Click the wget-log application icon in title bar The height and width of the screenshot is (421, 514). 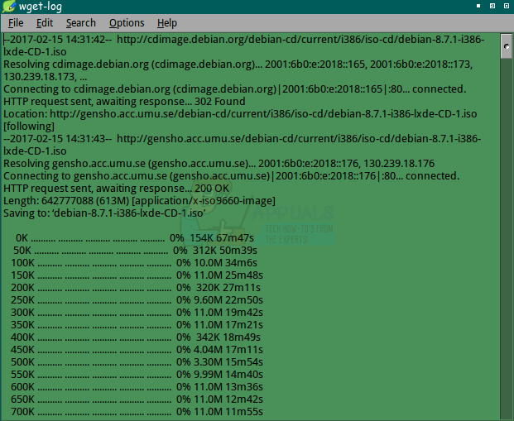pos(8,7)
